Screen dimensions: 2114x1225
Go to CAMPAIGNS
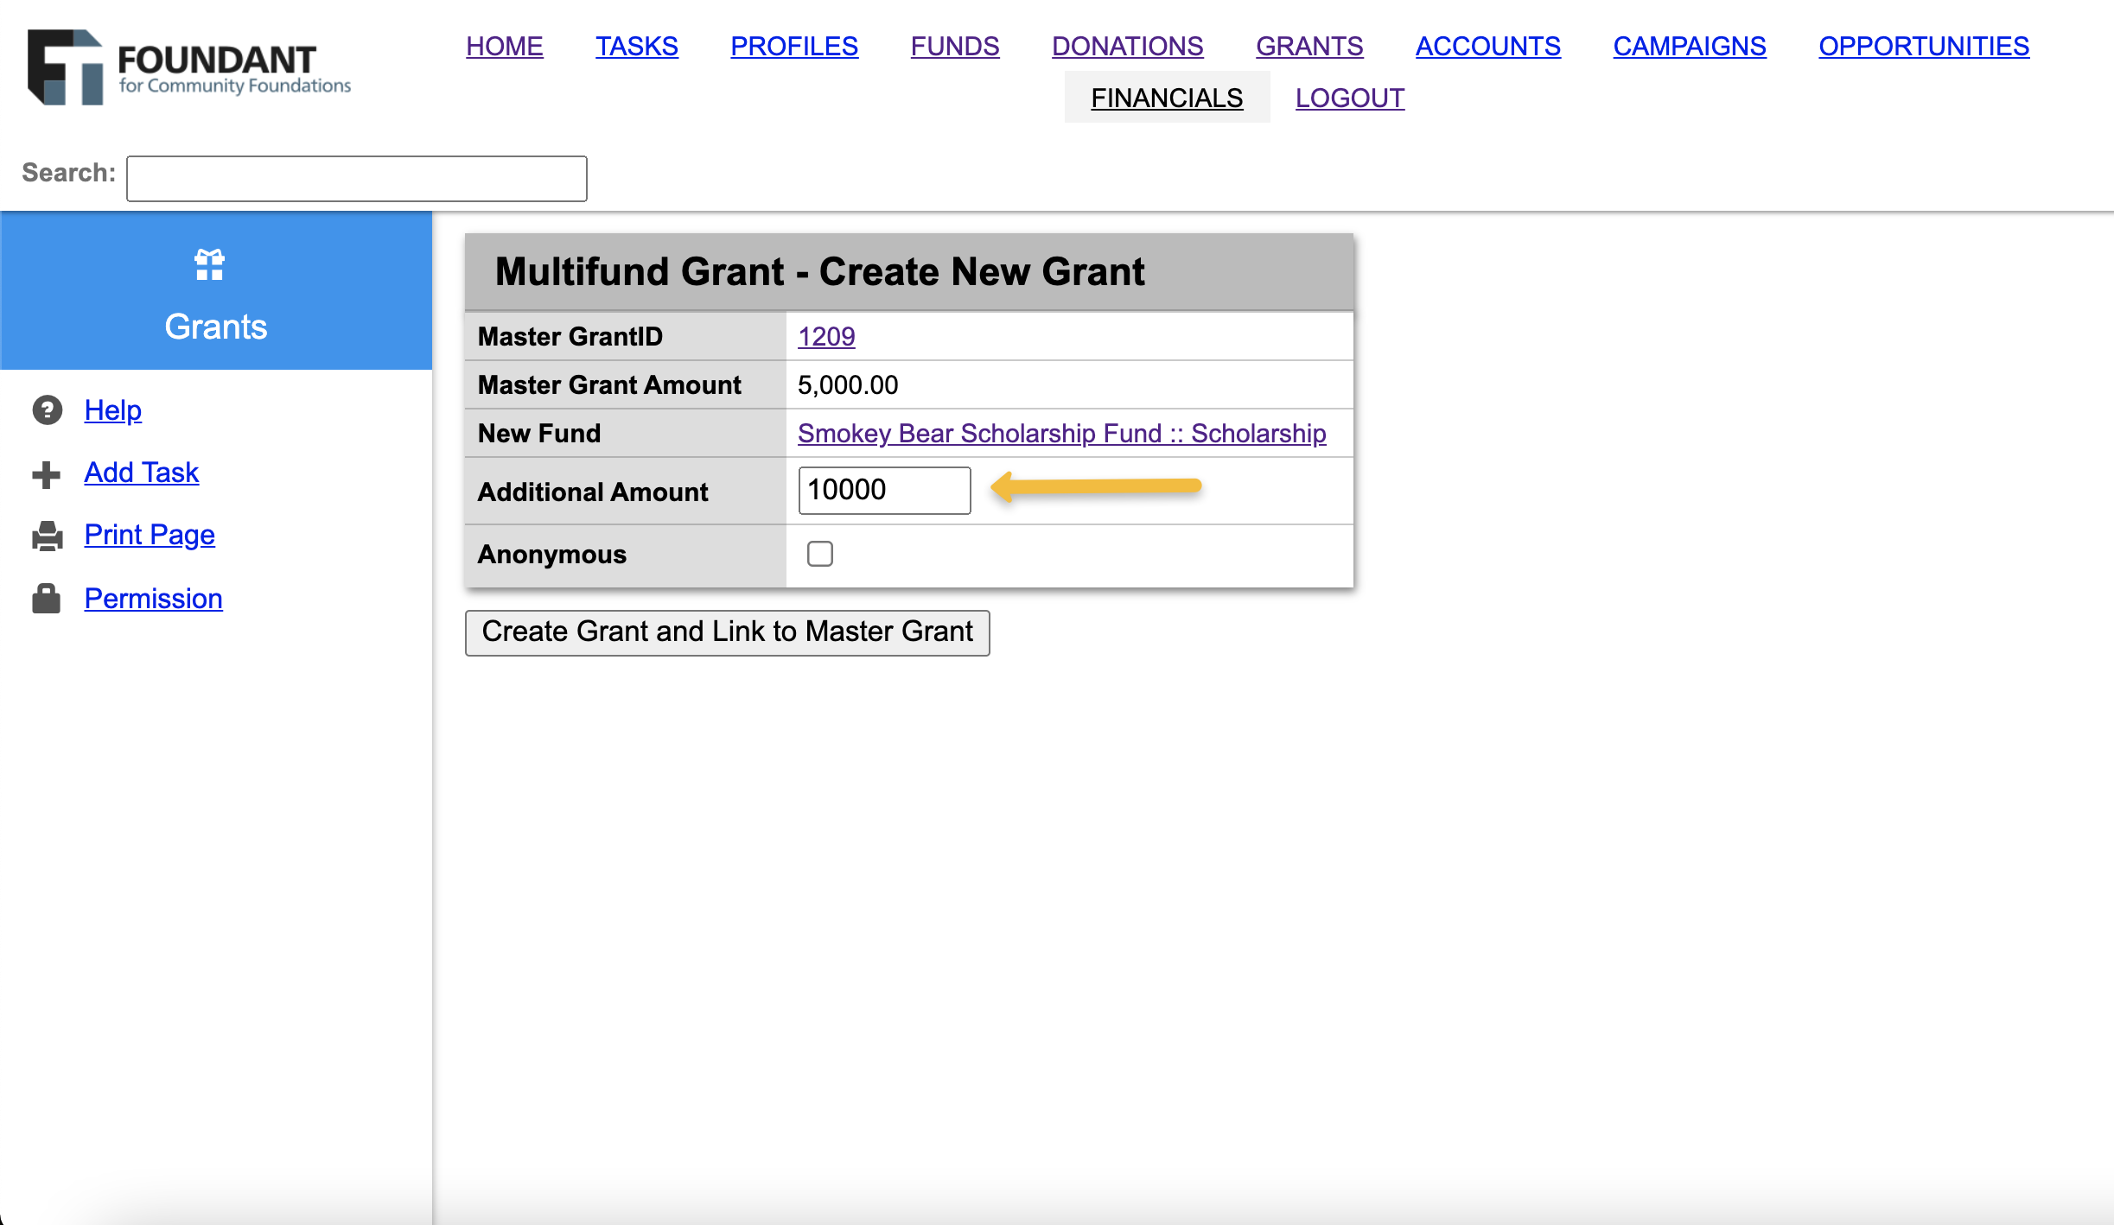[1690, 46]
